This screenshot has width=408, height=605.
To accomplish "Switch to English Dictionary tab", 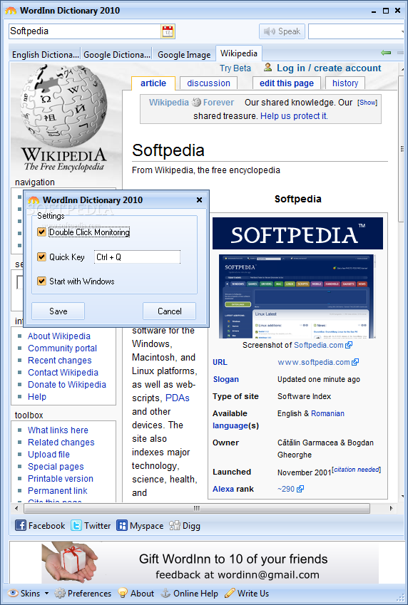I will (x=45, y=54).
